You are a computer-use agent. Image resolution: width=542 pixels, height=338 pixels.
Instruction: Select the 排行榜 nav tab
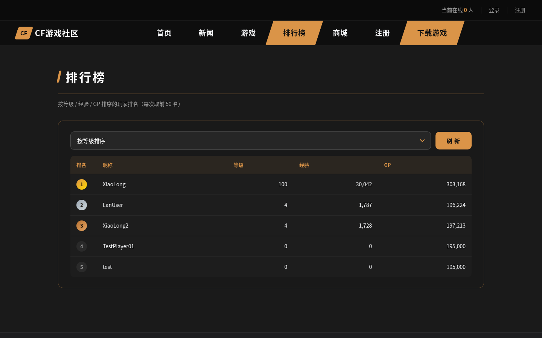point(294,33)
